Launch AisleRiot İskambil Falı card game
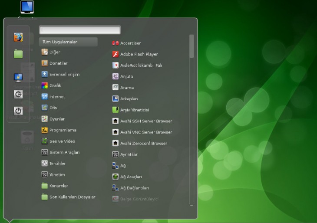 (x=140, y=66)
